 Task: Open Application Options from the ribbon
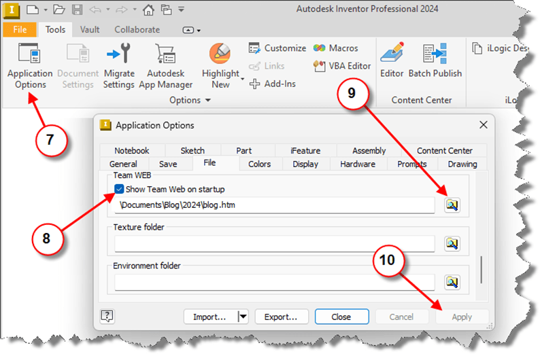(30, 65)
